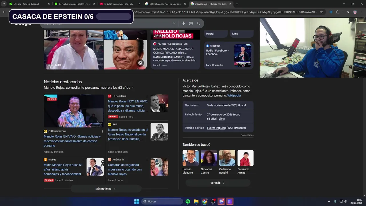Open La República Manolo Rojas HOY EN VIVO article
This screenshot has height=206, width=366.
tap(128, 106)
